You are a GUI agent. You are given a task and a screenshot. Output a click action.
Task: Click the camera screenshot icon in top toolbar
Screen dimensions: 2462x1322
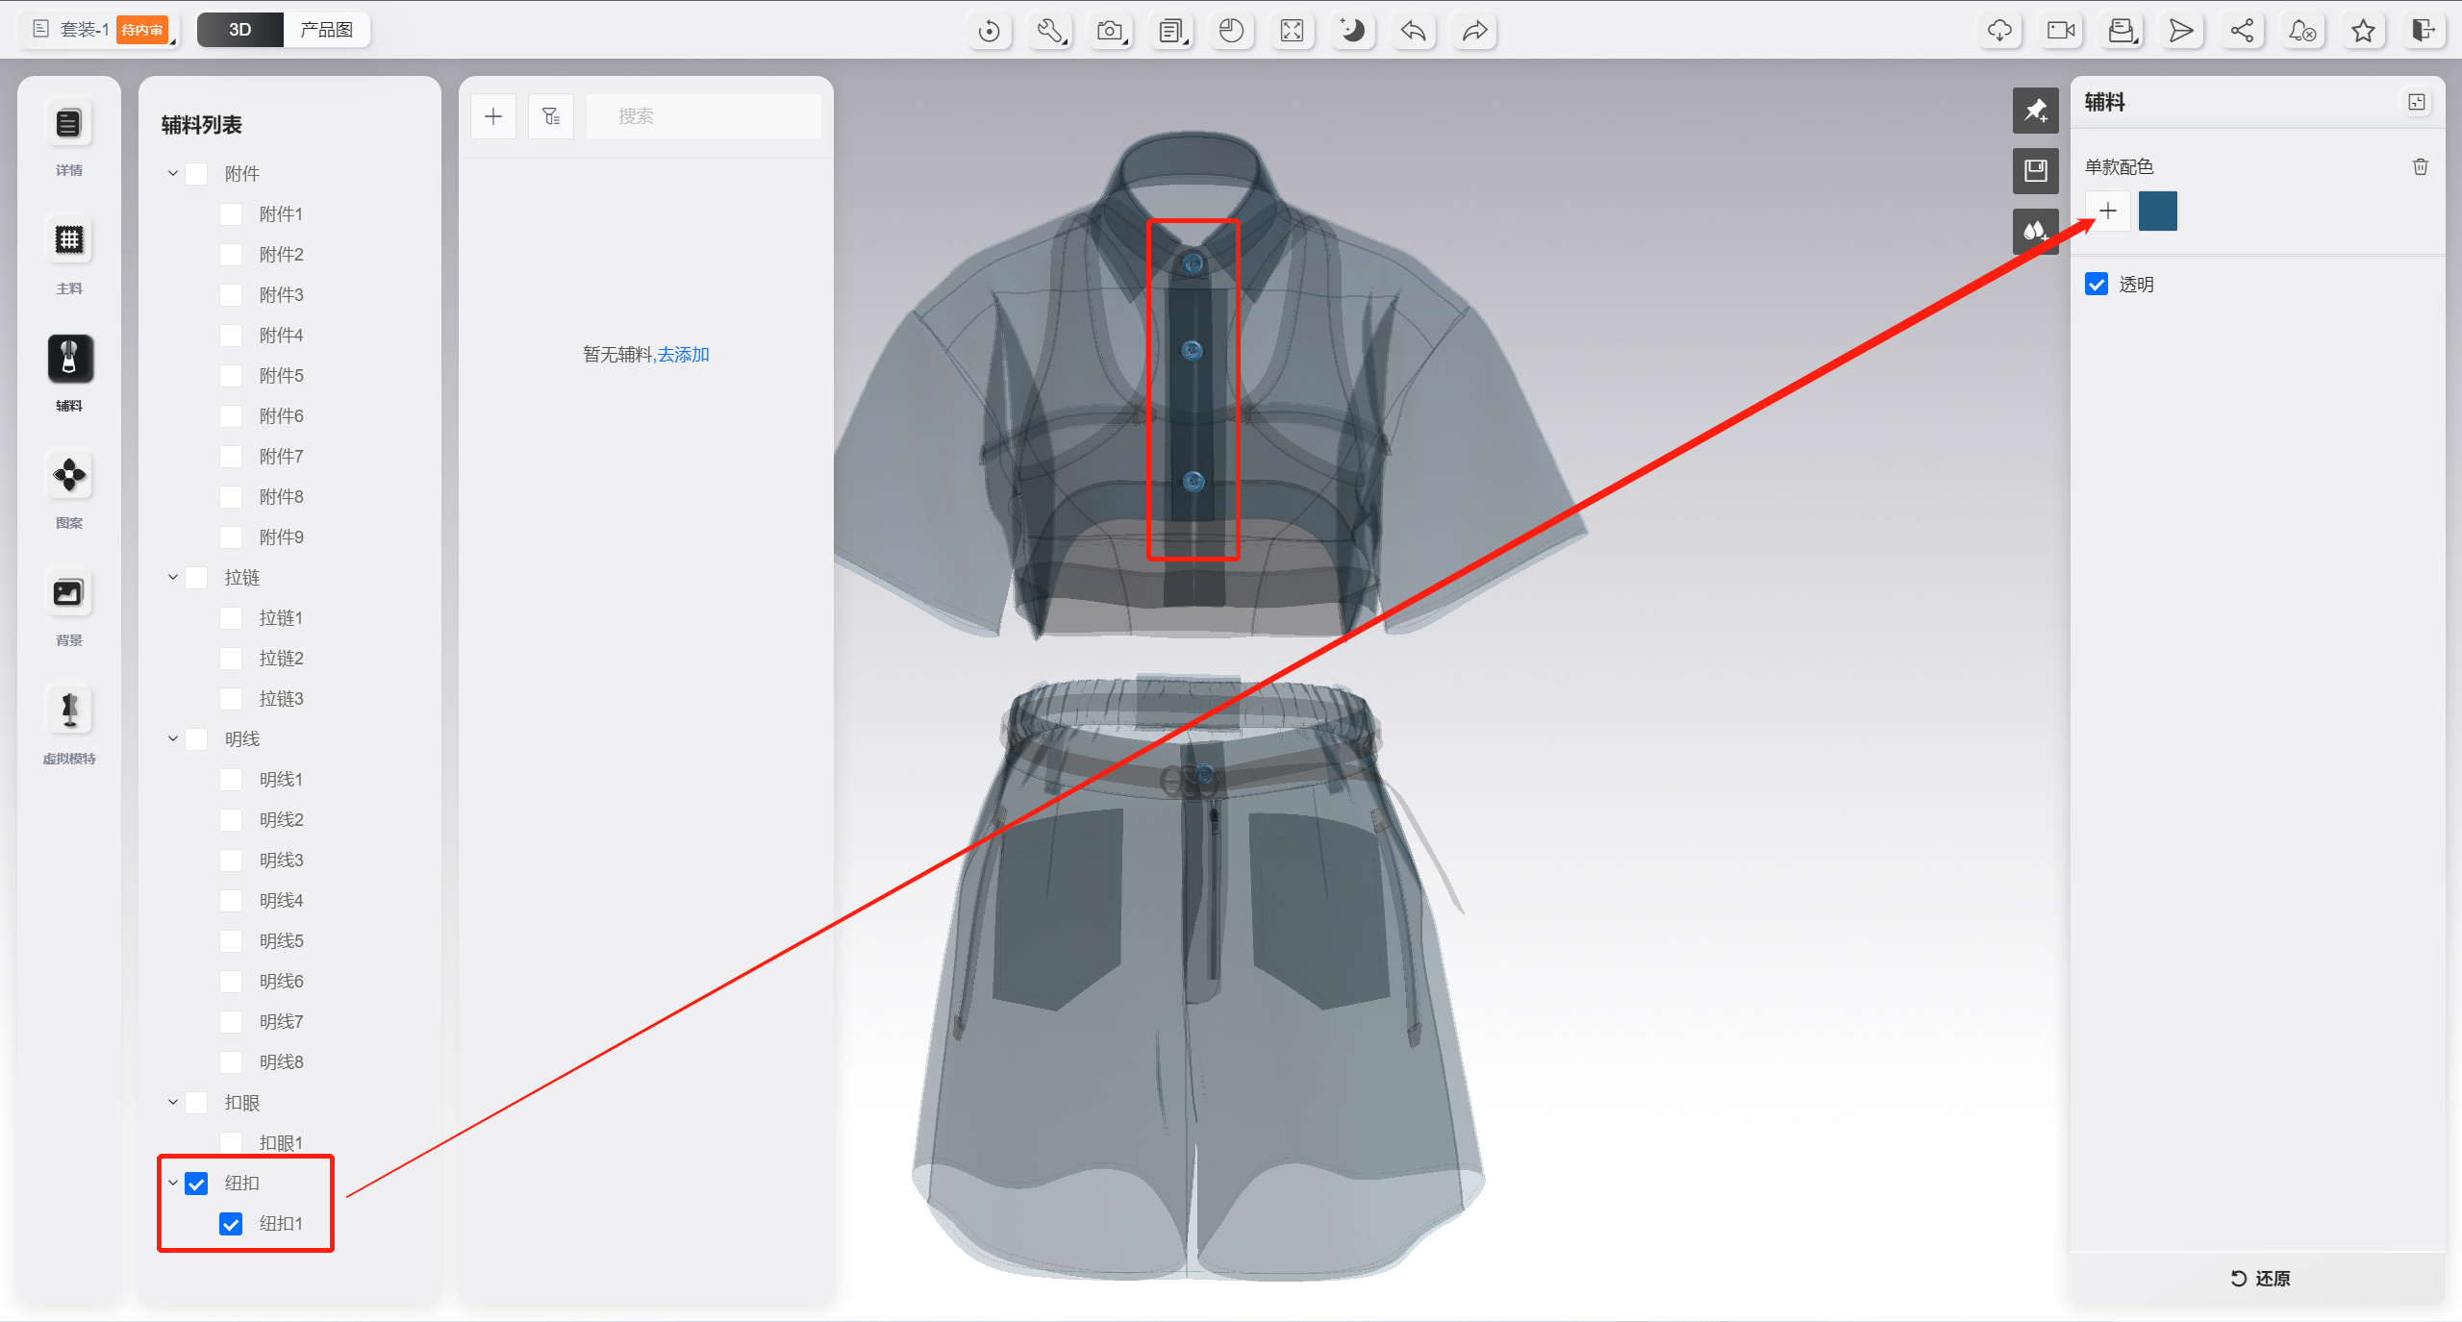[x=1110, y=31]
